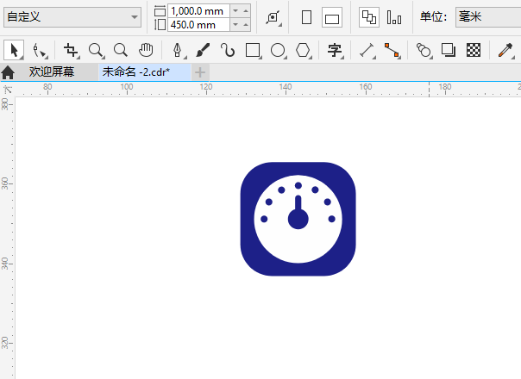The image size is (521, 379).
Task: Select the Zoom tool with flyout arrow
Action: [96, 51]
